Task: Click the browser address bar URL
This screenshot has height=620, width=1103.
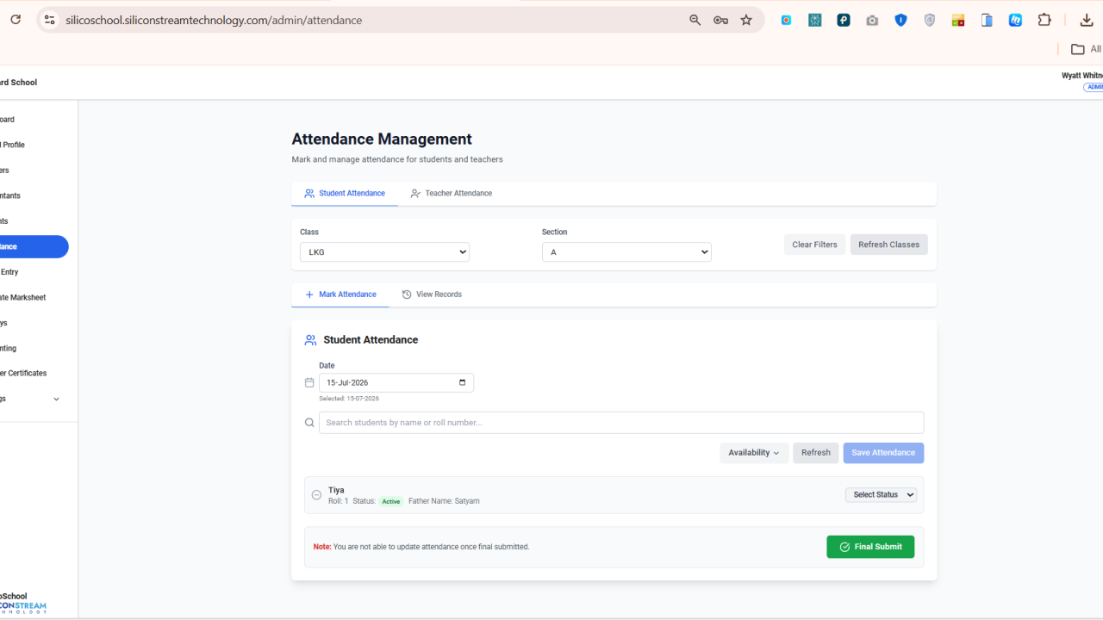Action: [x=214, y=20]
